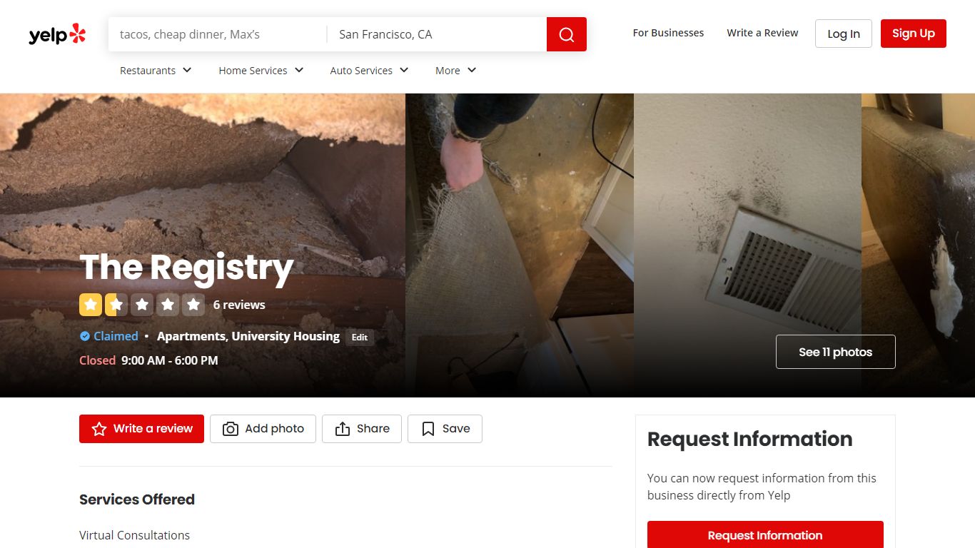Click the camera icon for Add photo
975x548 pixels.
point(231,429)
